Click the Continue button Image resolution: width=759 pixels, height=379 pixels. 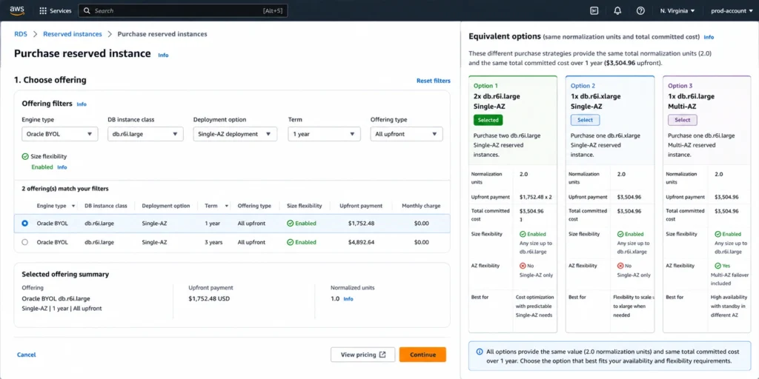pos(422,355)
